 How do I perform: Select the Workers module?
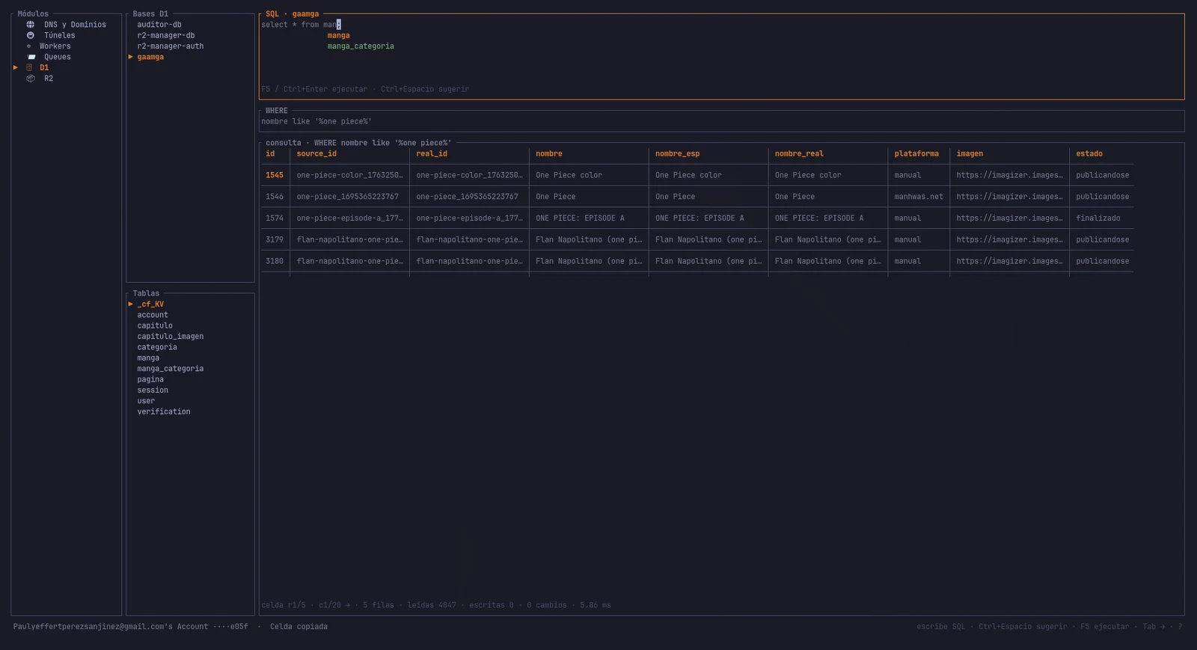[55, 46]
